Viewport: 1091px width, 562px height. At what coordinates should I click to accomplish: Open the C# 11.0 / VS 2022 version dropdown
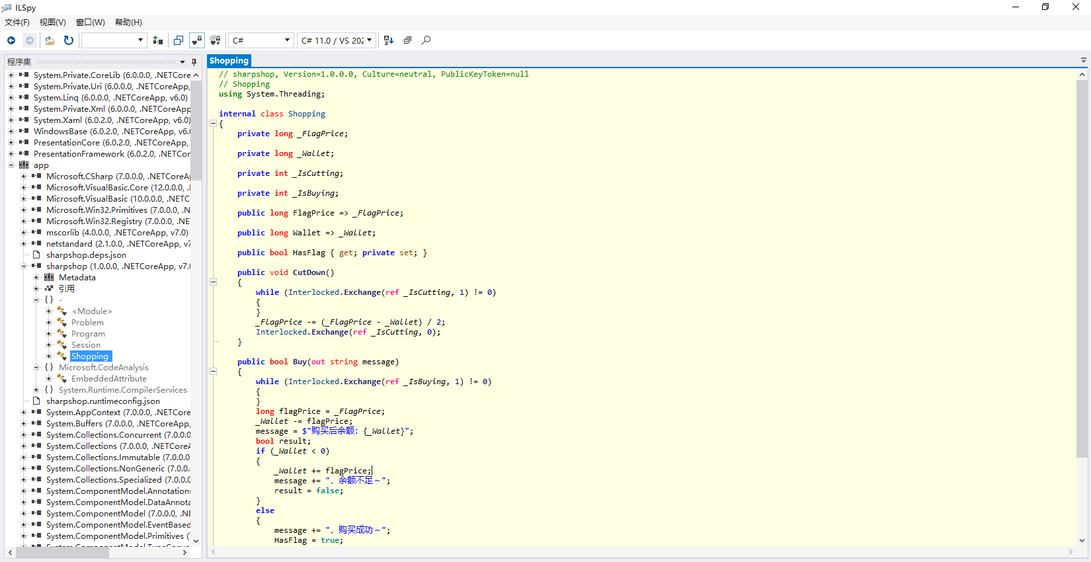click(x=337, y=40)
